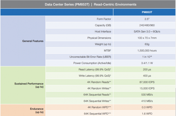Select the '400 µs' value
The height and width of the screenshot is (116, 176).
pos(147,76)
